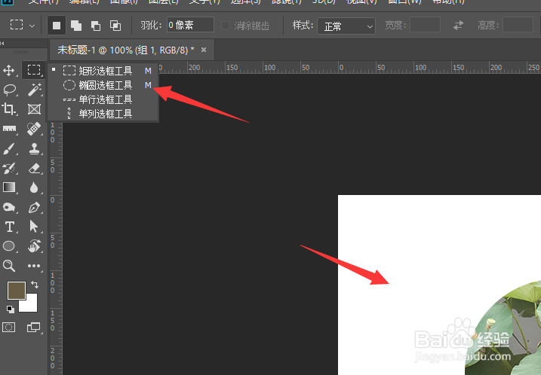Select the Ellipse shape tool
541x375 pixels.
point(9,246)
